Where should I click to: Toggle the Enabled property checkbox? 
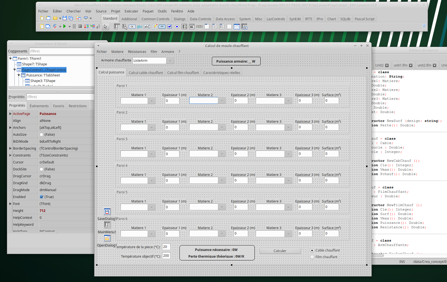pos(42,197)
